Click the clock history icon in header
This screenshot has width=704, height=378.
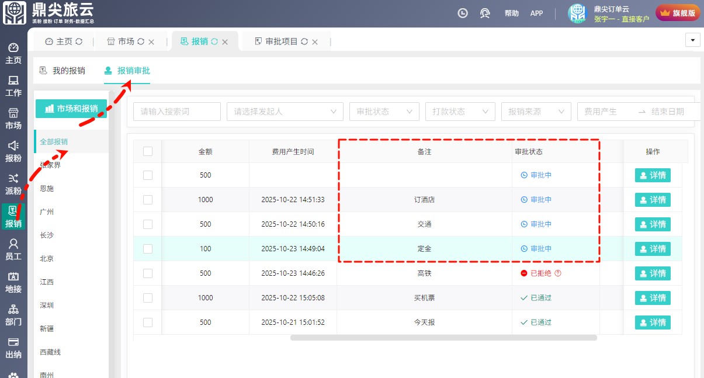[463, 13]
